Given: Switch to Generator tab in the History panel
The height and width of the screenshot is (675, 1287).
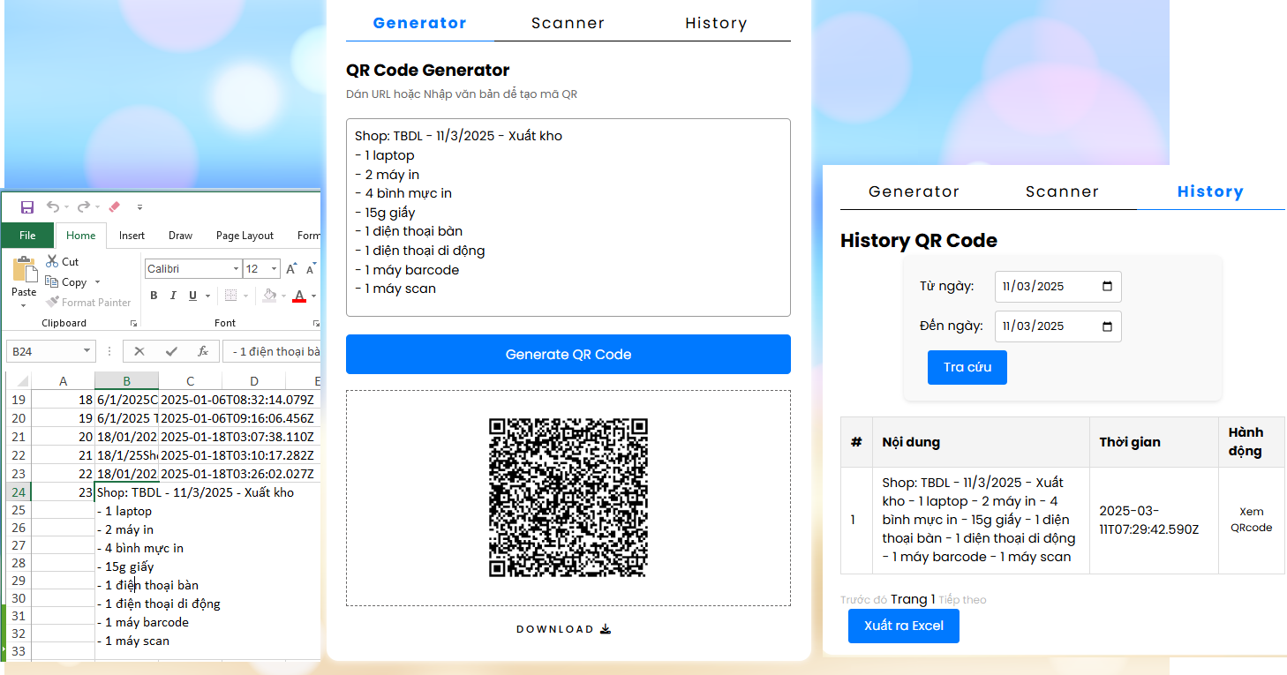Looking at the screenshot, I should (x=914, y=191).
